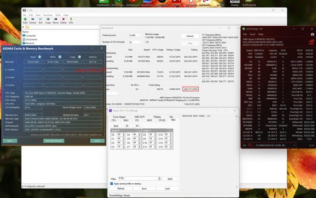The height and width of the screenshot is (198, 316).
Task: Take screenshot with ZenTimings camera icon
Action: click(x=312, y=34)
